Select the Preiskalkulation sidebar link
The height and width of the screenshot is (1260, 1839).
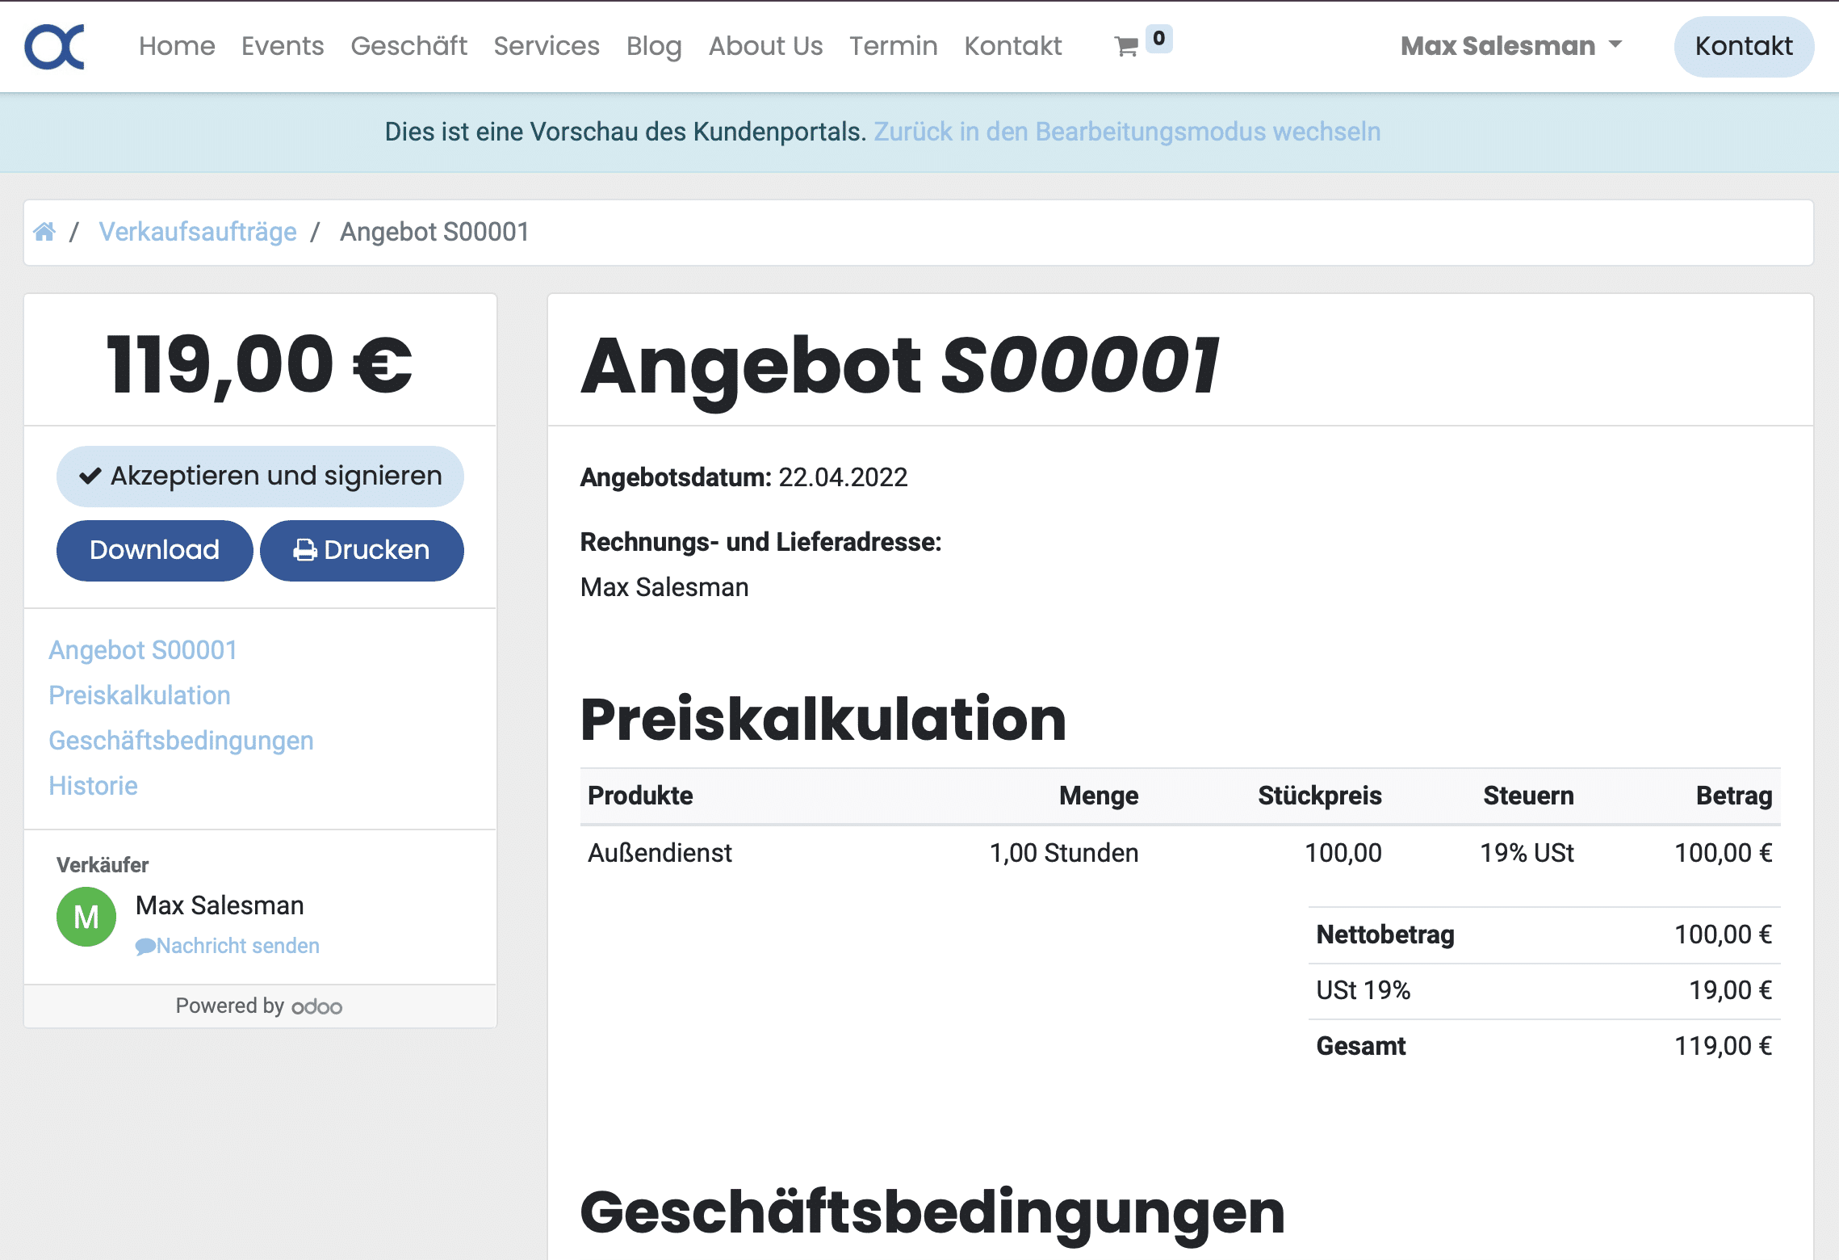[x=140, y=694]
